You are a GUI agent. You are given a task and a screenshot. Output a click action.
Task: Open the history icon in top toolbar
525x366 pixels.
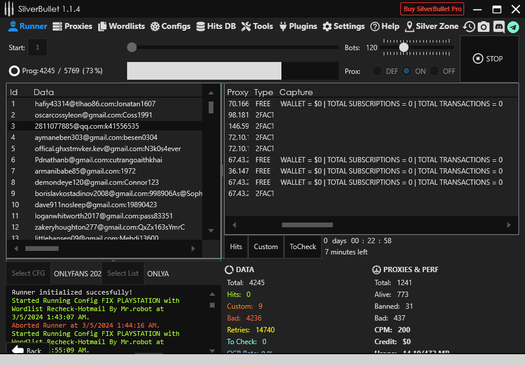(469, 27)
